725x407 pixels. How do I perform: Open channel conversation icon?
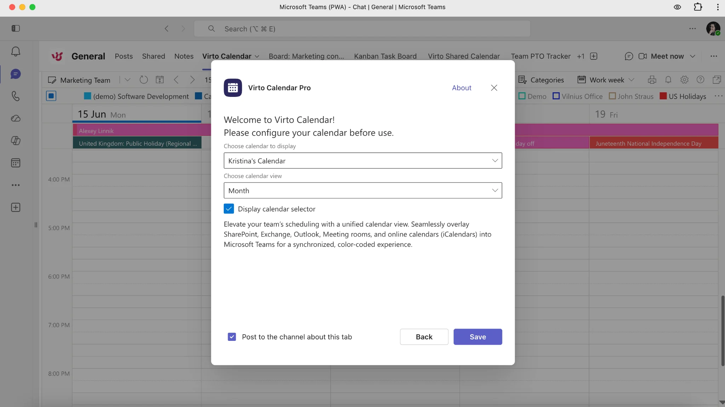pyautogui.click(x=629, y=56)
